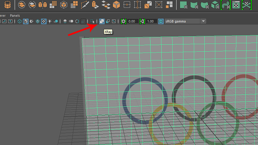The height and width of the screenshot is (145, 258).
Task: Apply Cylindrical UV mapping from shelf
Action: coord(194,5)
